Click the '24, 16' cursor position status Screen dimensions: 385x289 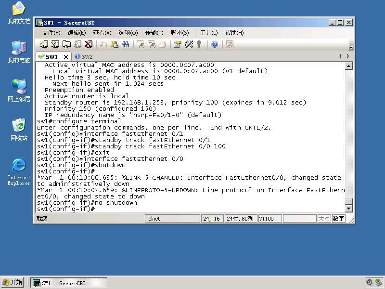point(212,219)
